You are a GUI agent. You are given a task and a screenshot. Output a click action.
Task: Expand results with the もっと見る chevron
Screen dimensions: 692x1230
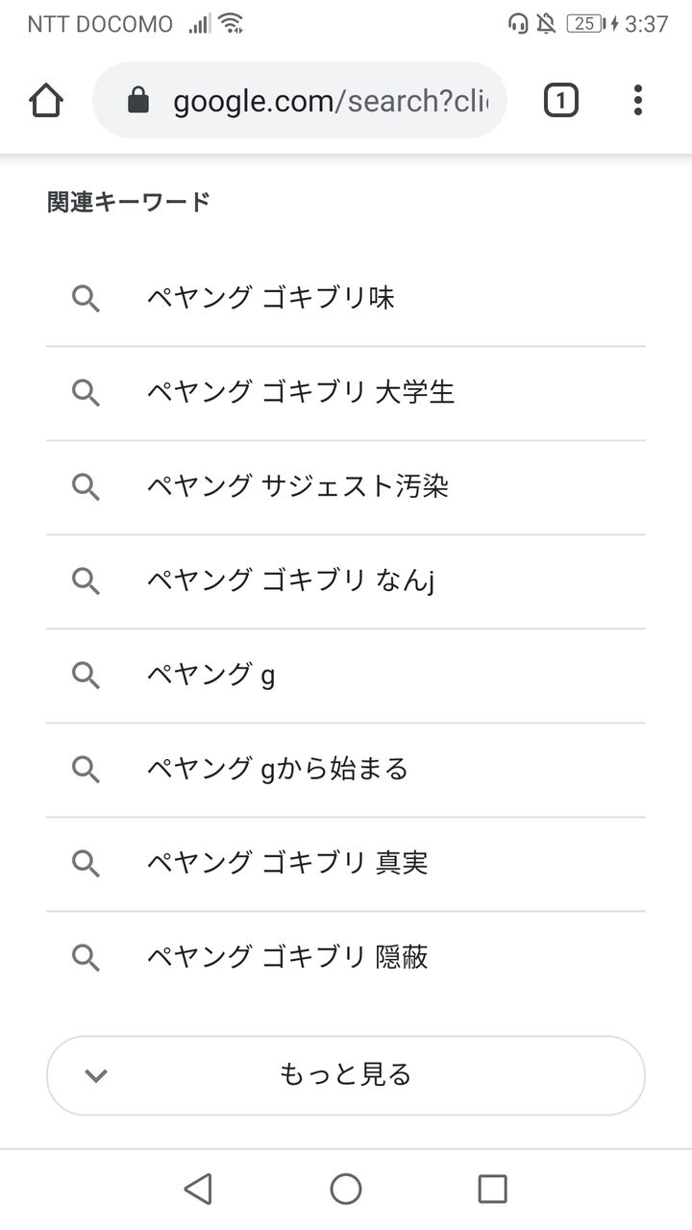tap(96, 1075)
